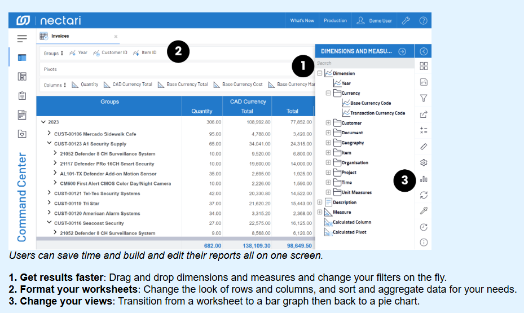This screenshot has height=313, width=524.
Task: Open the help question mark icon
Action: tap(423, 21)
